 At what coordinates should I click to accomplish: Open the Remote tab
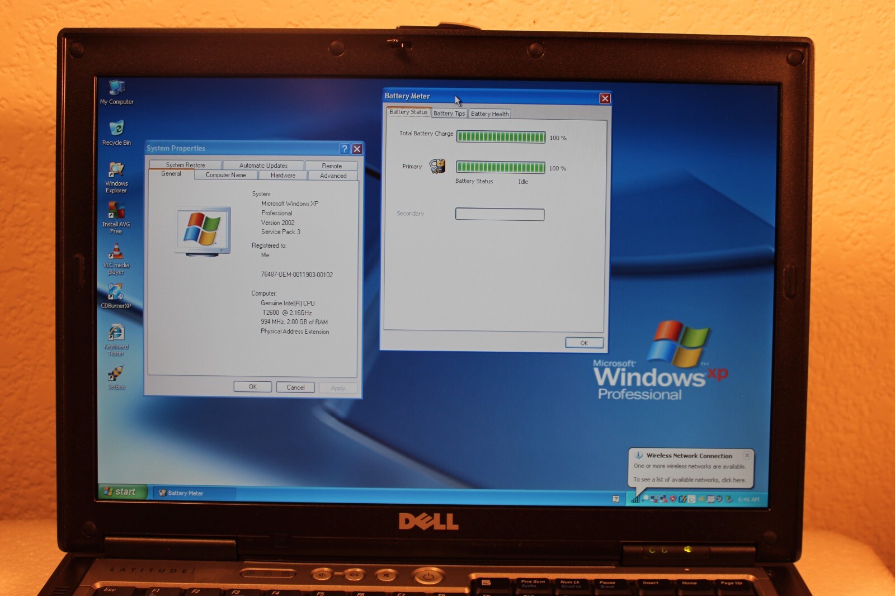pos(332,166)
